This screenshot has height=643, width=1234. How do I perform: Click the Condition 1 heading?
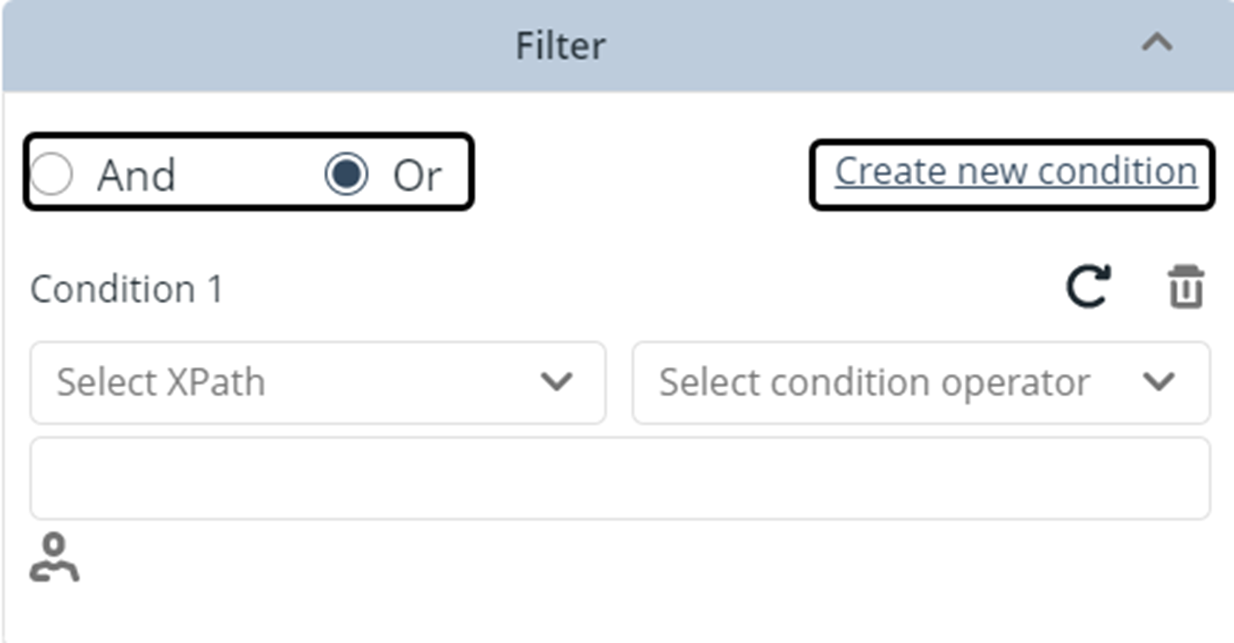point(127,289)
